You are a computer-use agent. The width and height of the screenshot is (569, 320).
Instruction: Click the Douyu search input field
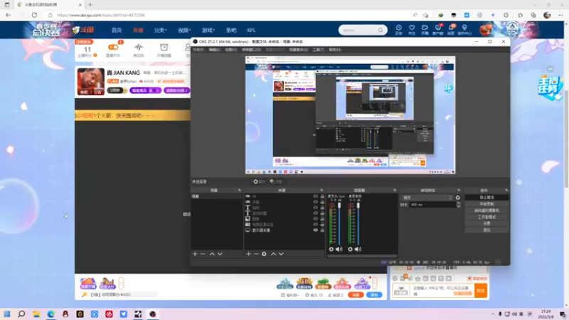pyautogui.click(x=358, y=30)
